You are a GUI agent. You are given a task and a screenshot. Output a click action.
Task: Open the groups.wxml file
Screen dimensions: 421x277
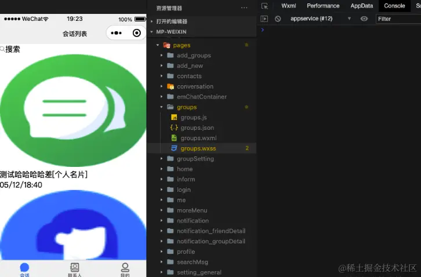[x=202, y=138]
